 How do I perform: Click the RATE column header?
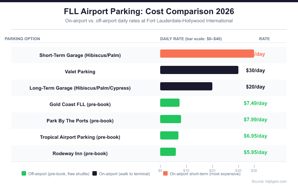pos(264,39)
